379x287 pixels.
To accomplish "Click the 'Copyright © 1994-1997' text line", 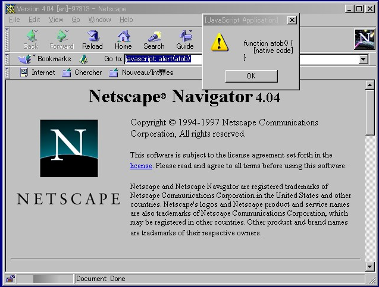I will 224,122.
